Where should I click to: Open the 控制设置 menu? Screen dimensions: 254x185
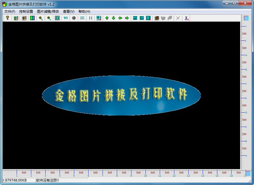[x=26, y=11]
